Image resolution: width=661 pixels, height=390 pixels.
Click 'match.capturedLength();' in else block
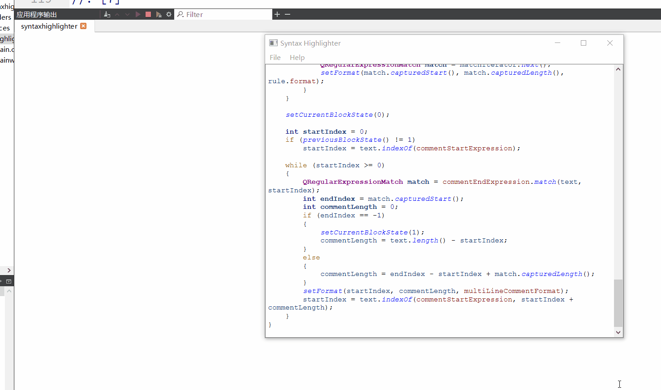[545, 274]
